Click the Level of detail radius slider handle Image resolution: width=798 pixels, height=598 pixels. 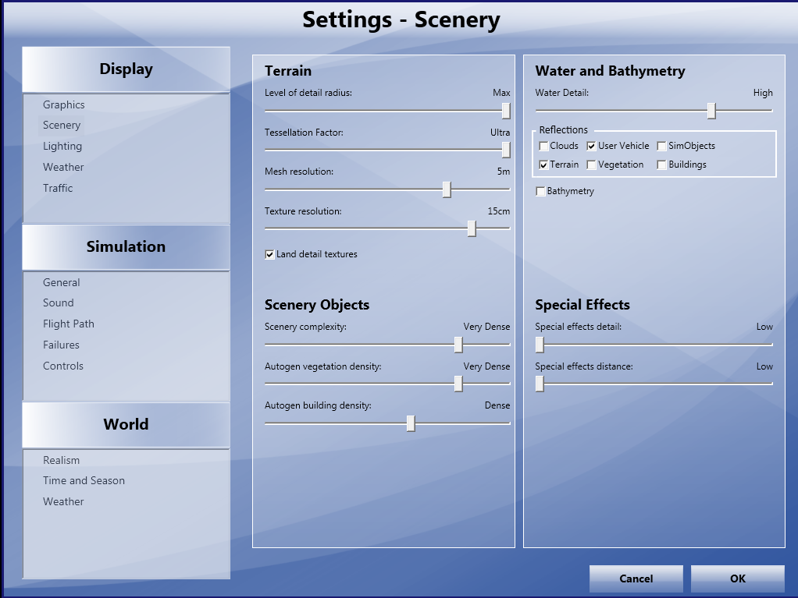click(506, 111)
